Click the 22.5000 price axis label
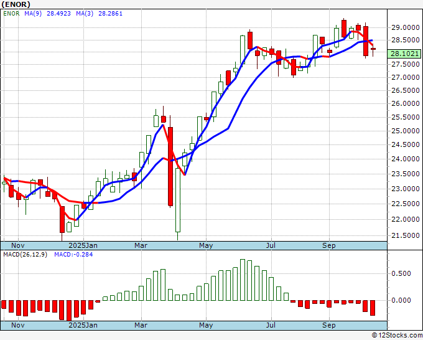The width and height of the screenshot is (423, 340). 405,204
